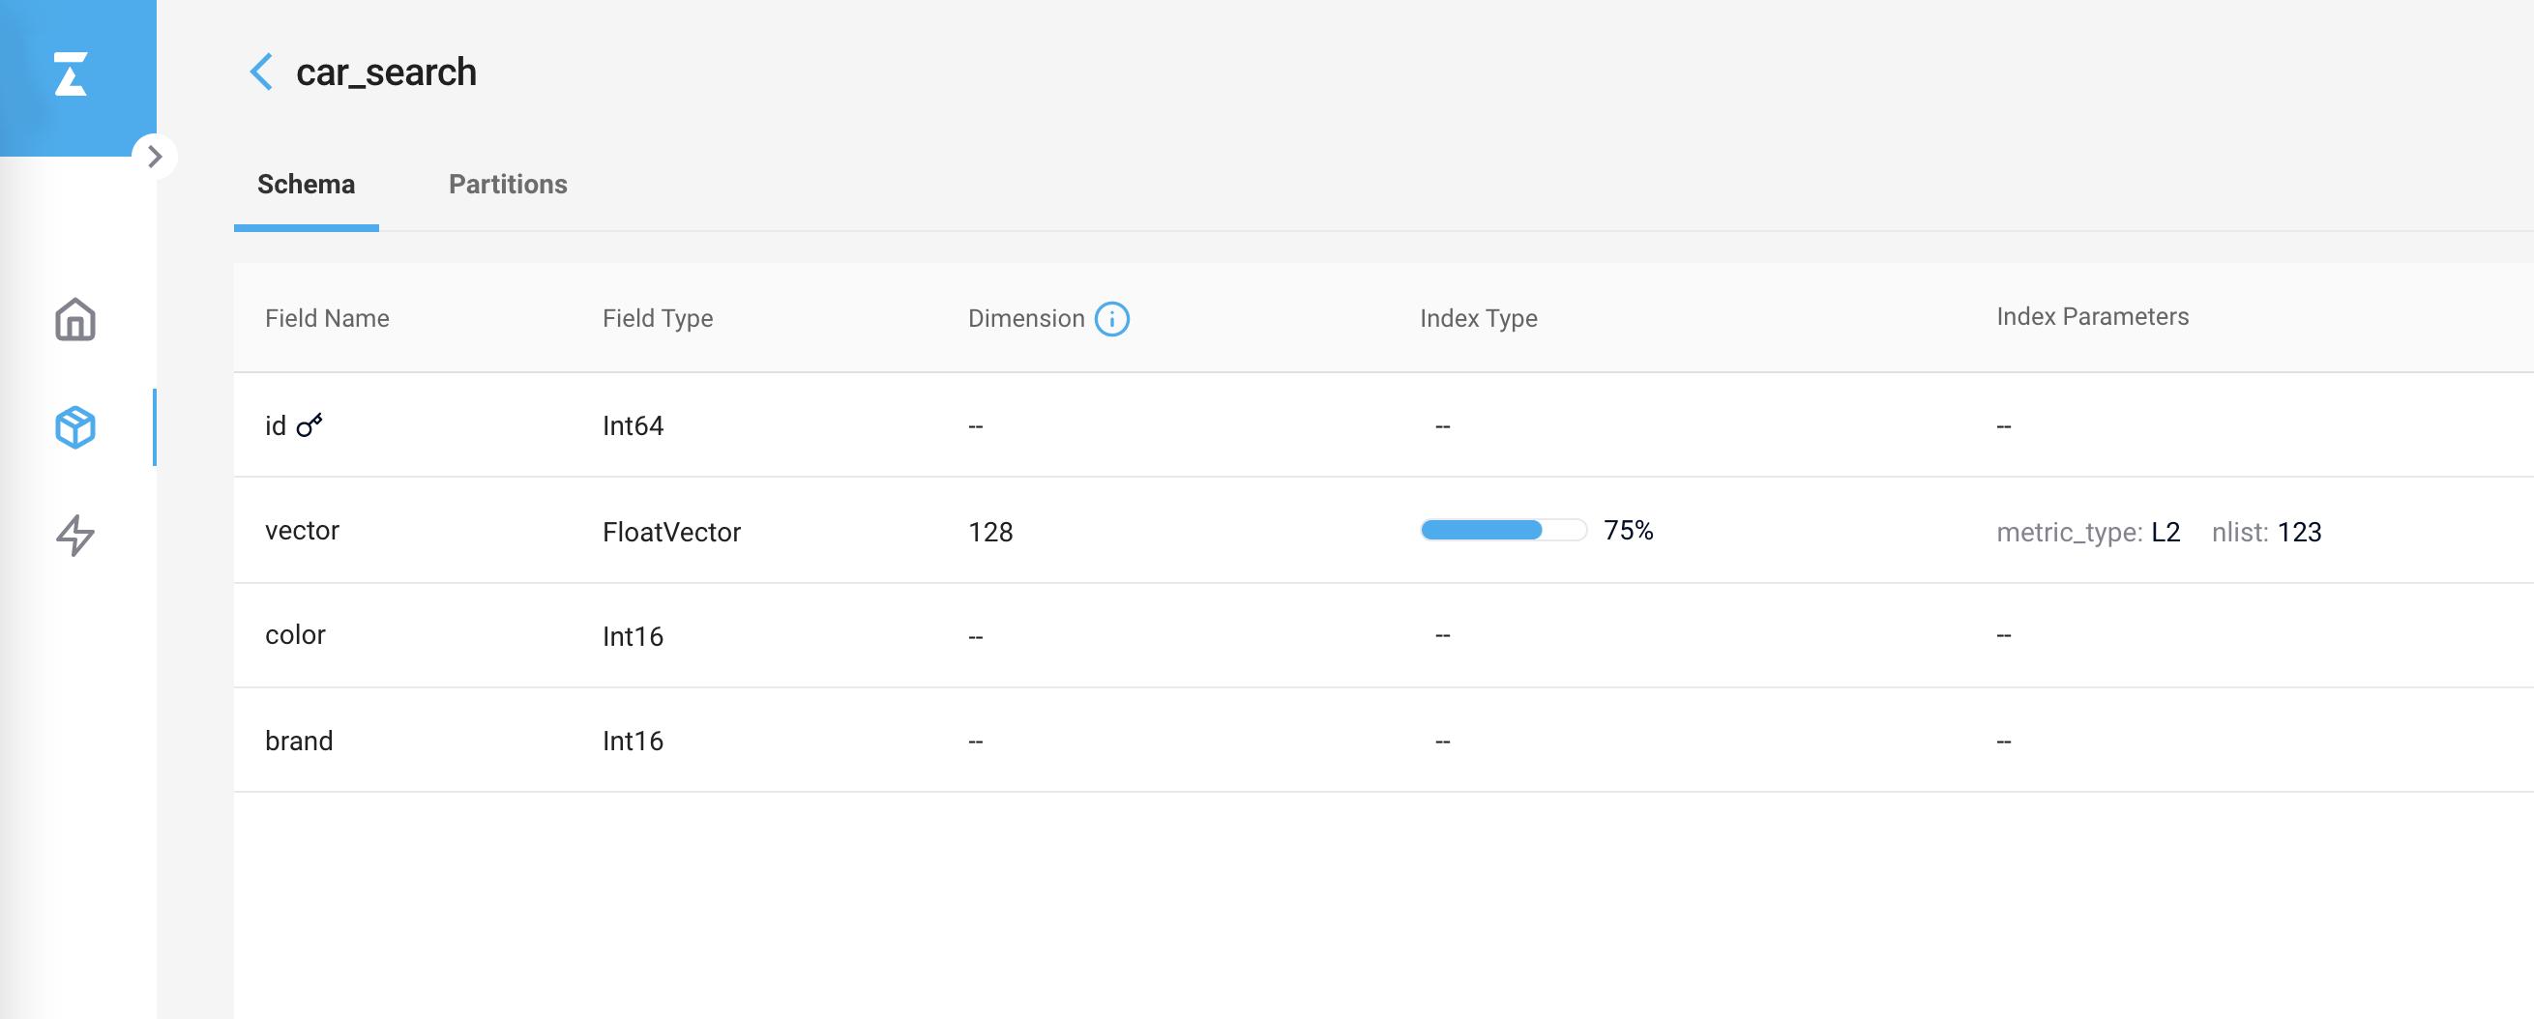The image size is (2534, 1019).
Task: Switch to the Partitions tab
Action: pyautogui.click(x=508, y=184)
